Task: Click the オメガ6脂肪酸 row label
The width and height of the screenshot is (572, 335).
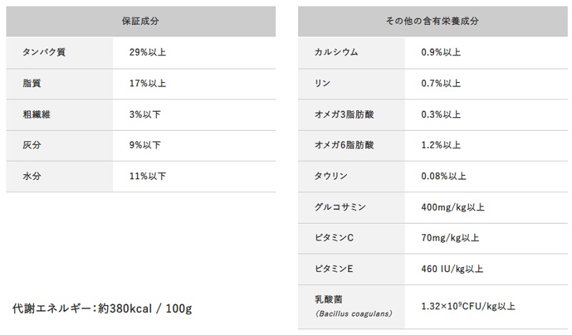Action: [344, 145]
